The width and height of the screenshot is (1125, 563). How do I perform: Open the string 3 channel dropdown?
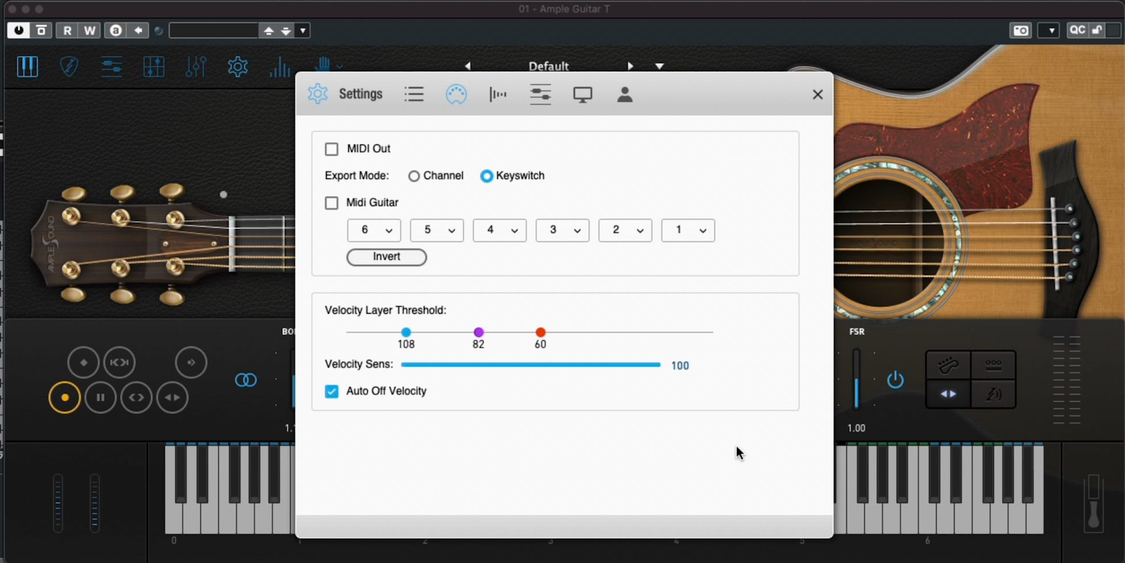[x=562, y=230]
